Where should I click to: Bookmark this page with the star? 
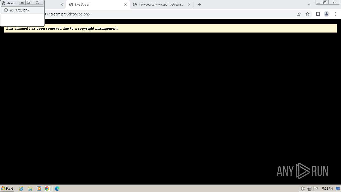(307, 14)
